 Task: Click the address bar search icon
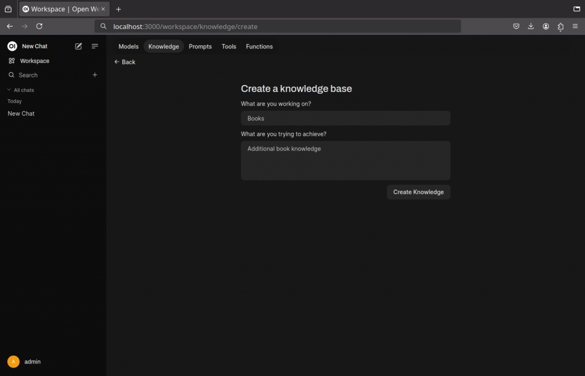[x=103, y=26]
